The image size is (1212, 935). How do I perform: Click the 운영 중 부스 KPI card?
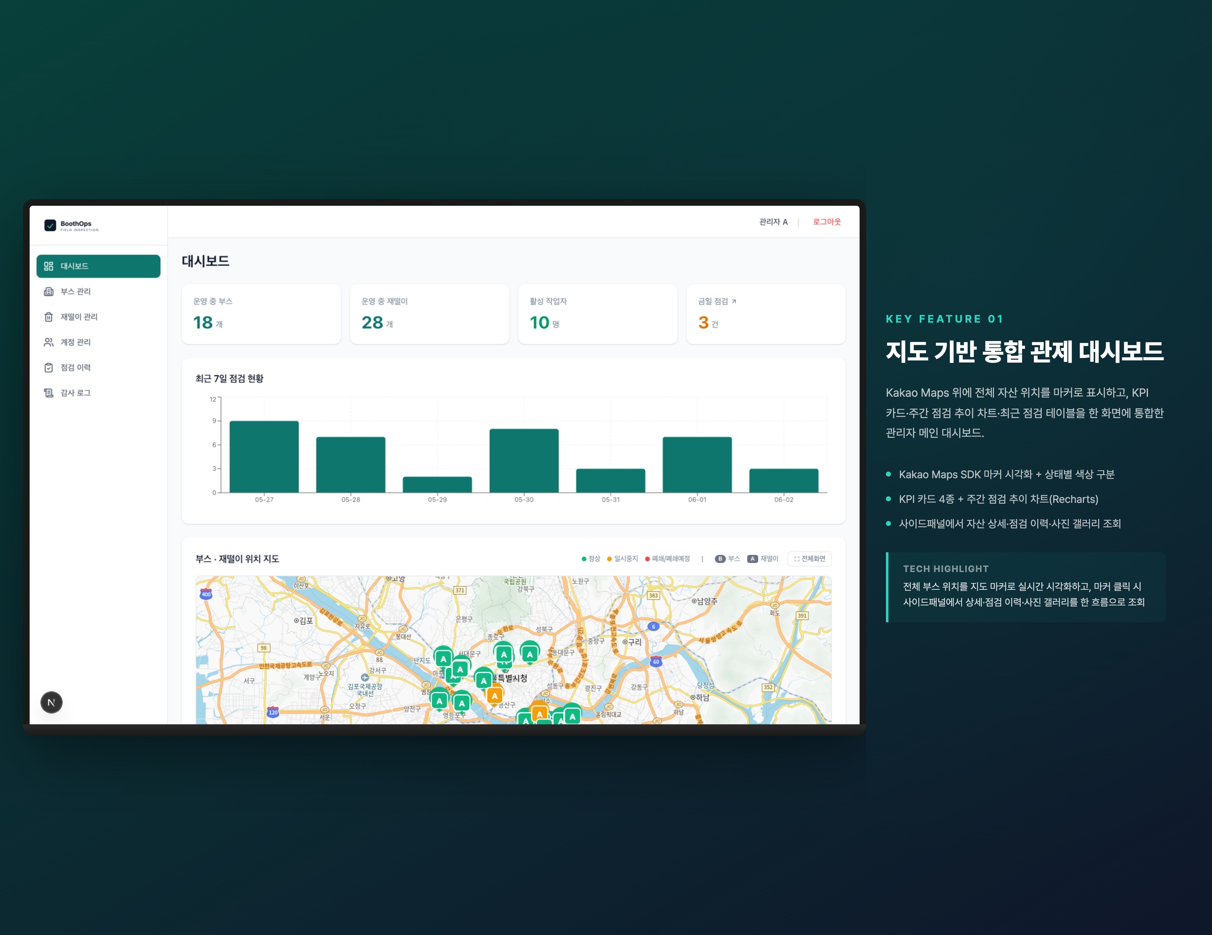coord(261,314)
